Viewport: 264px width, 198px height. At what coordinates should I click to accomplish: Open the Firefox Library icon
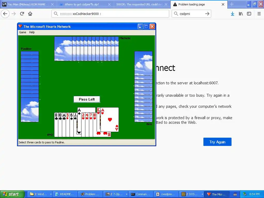tap(241, 14)
